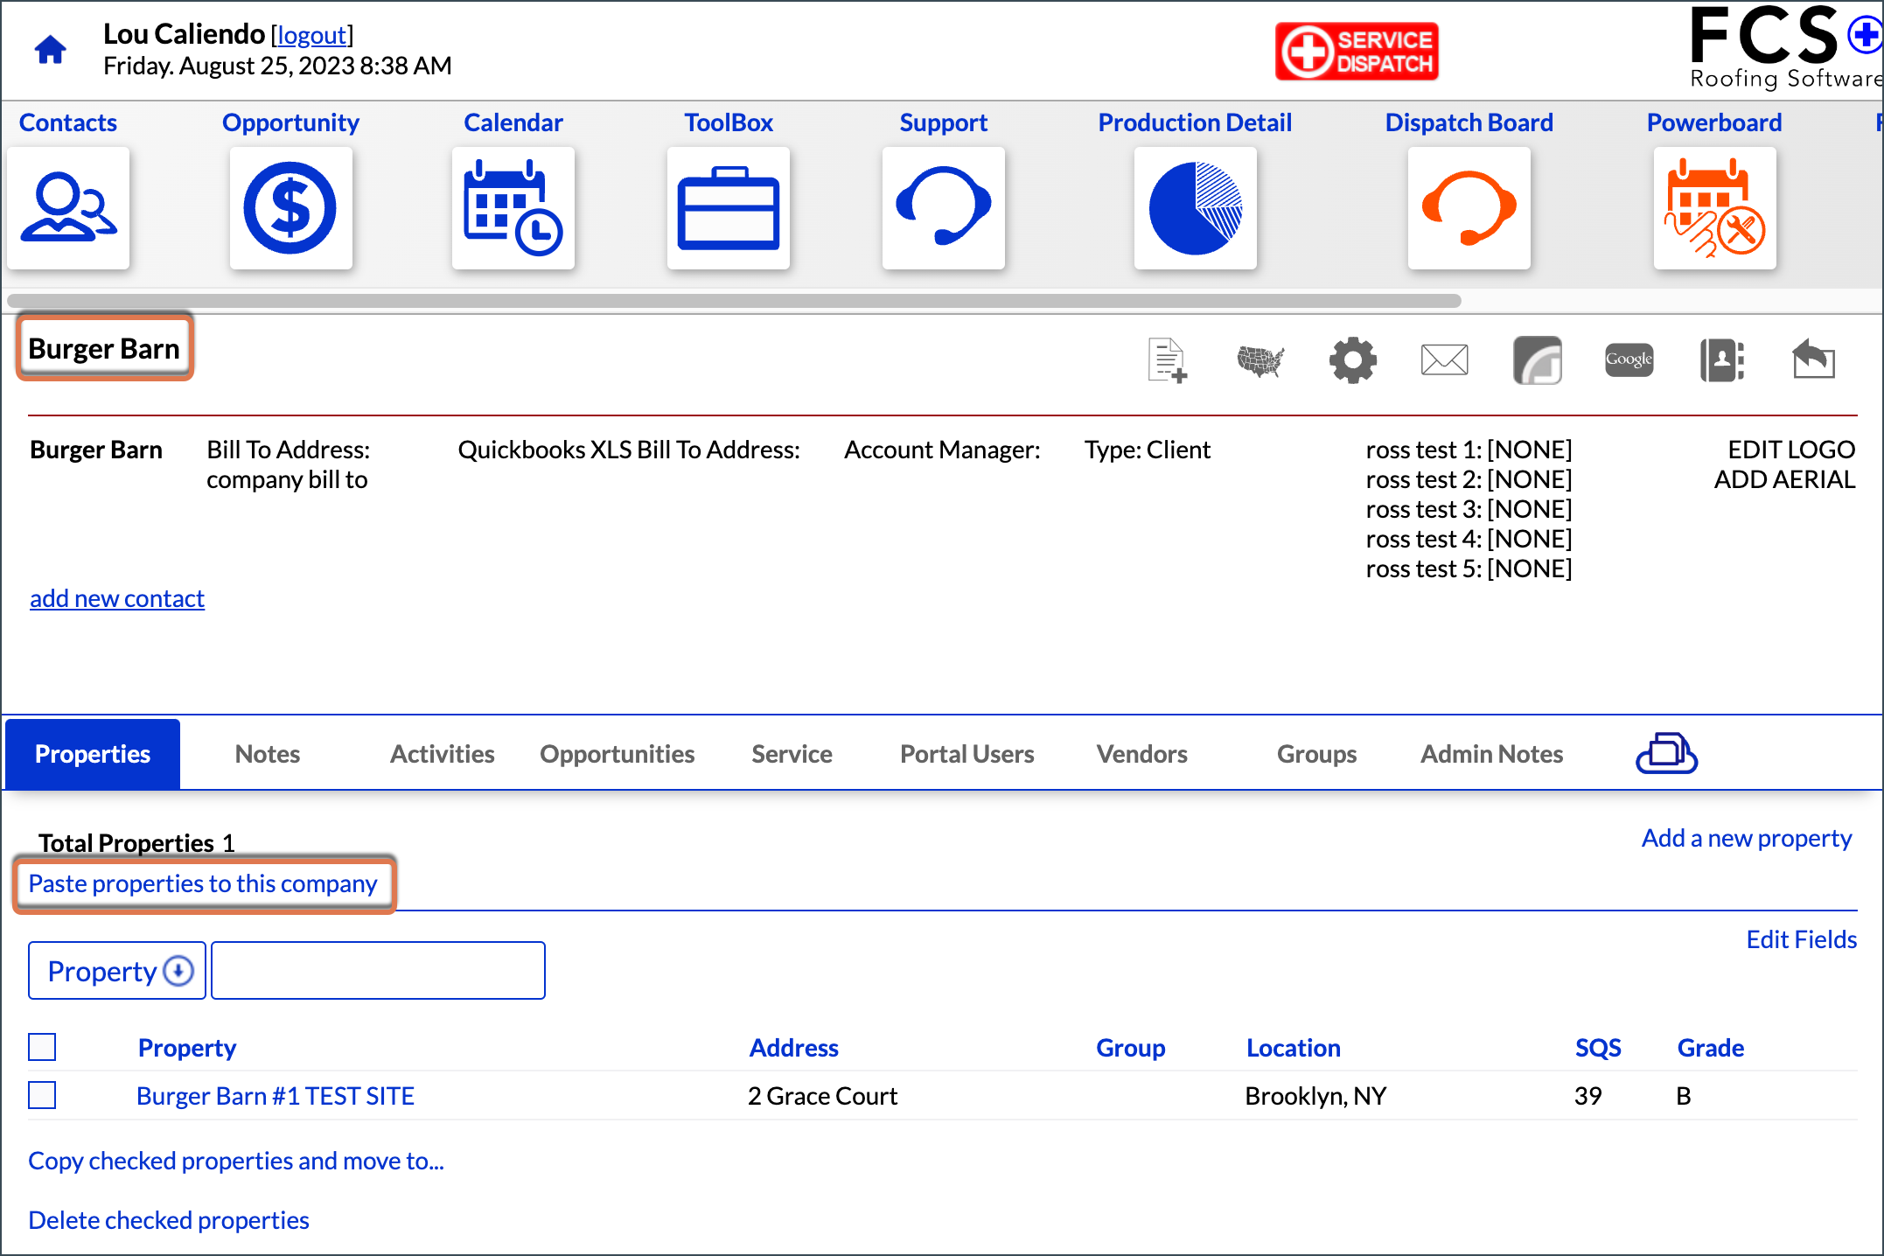Open Production Detail pie chart icon
The image size is (1884, 1256).
tap(1196, 207)
